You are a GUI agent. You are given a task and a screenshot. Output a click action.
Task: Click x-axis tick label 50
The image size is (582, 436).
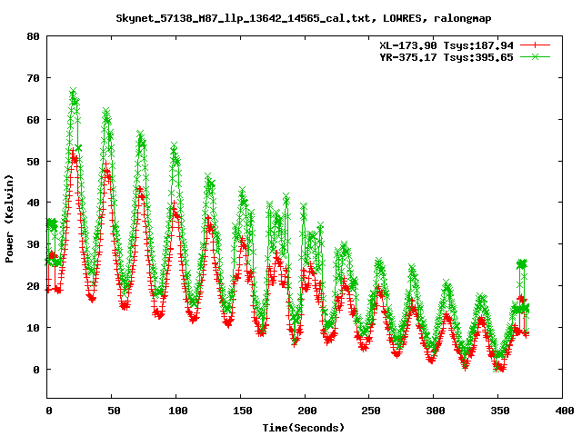(x=114, y=411)
